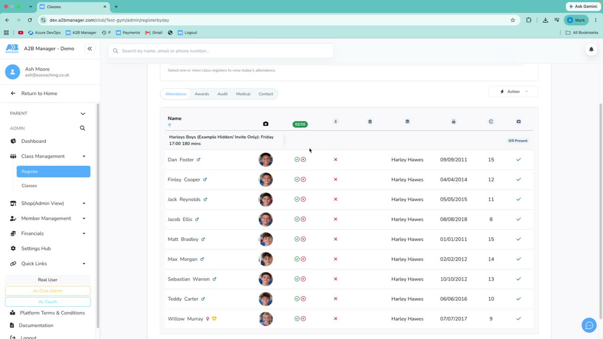Mark Dan Foster present with green check

(297, 160)
